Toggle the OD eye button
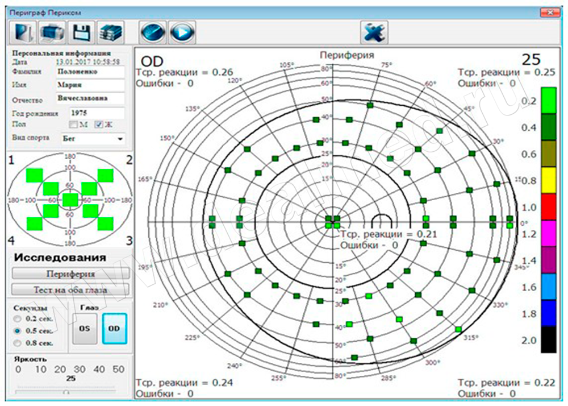Viewport: 568px width, 406px height. [x=115, y=329]
